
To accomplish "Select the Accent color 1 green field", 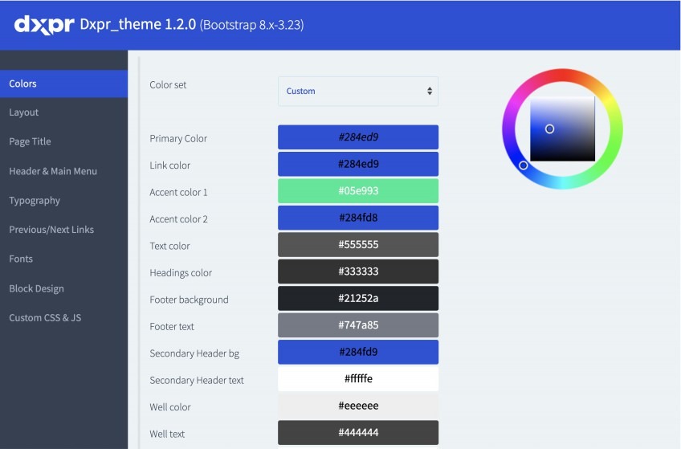I will point(358,191).
